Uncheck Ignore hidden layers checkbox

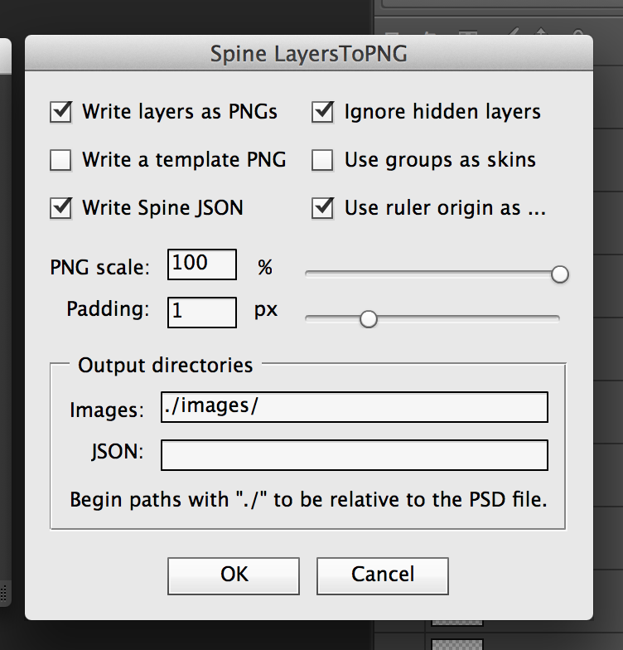323,112
